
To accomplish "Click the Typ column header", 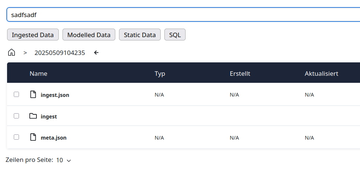I will [160, 74].
